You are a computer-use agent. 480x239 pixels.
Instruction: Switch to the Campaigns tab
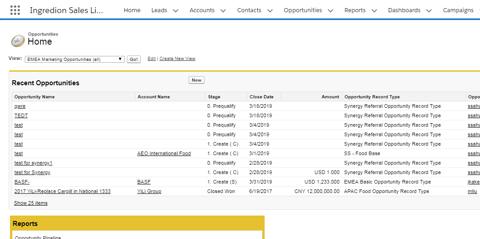[x=458, y=10]
